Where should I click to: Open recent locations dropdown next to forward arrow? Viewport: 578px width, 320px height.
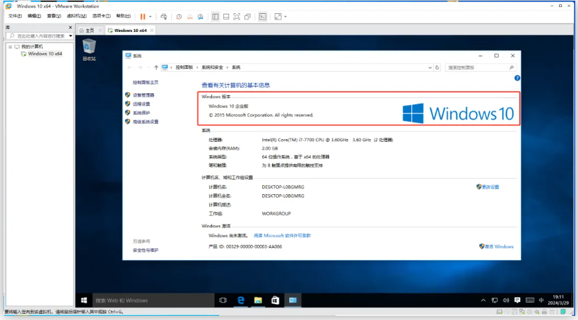(x=148, y=67)
